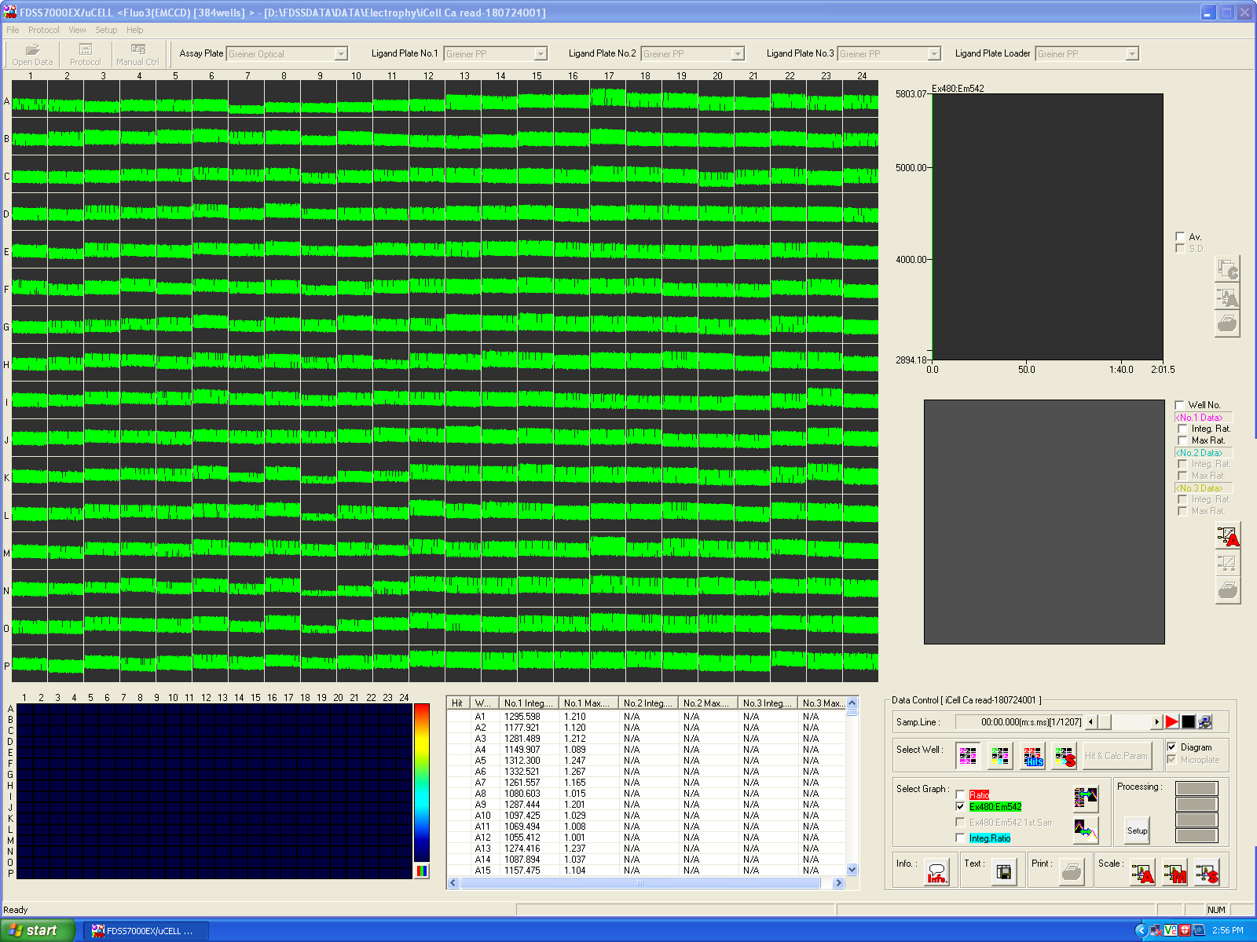Click the Scale manual 'M' icon
Viewport: 1257px width, 942px height.
tap(1175, 873)
